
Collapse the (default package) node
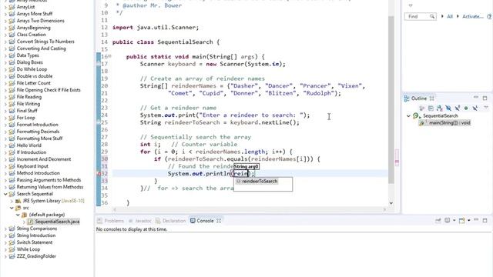[18, 215]
